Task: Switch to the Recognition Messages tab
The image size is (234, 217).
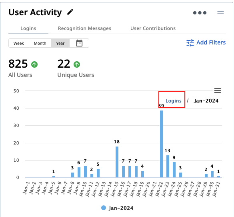Action: (x=84, y=28)
